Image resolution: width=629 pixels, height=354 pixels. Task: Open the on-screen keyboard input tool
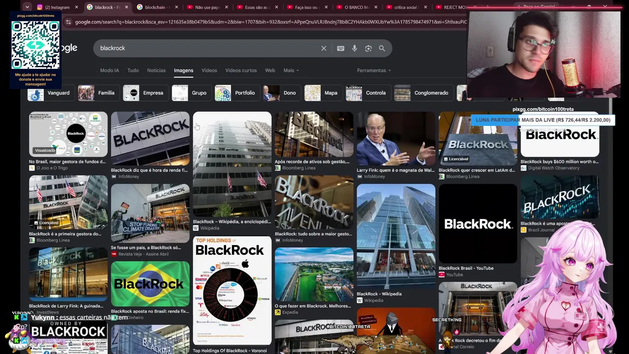click(341, 48)
